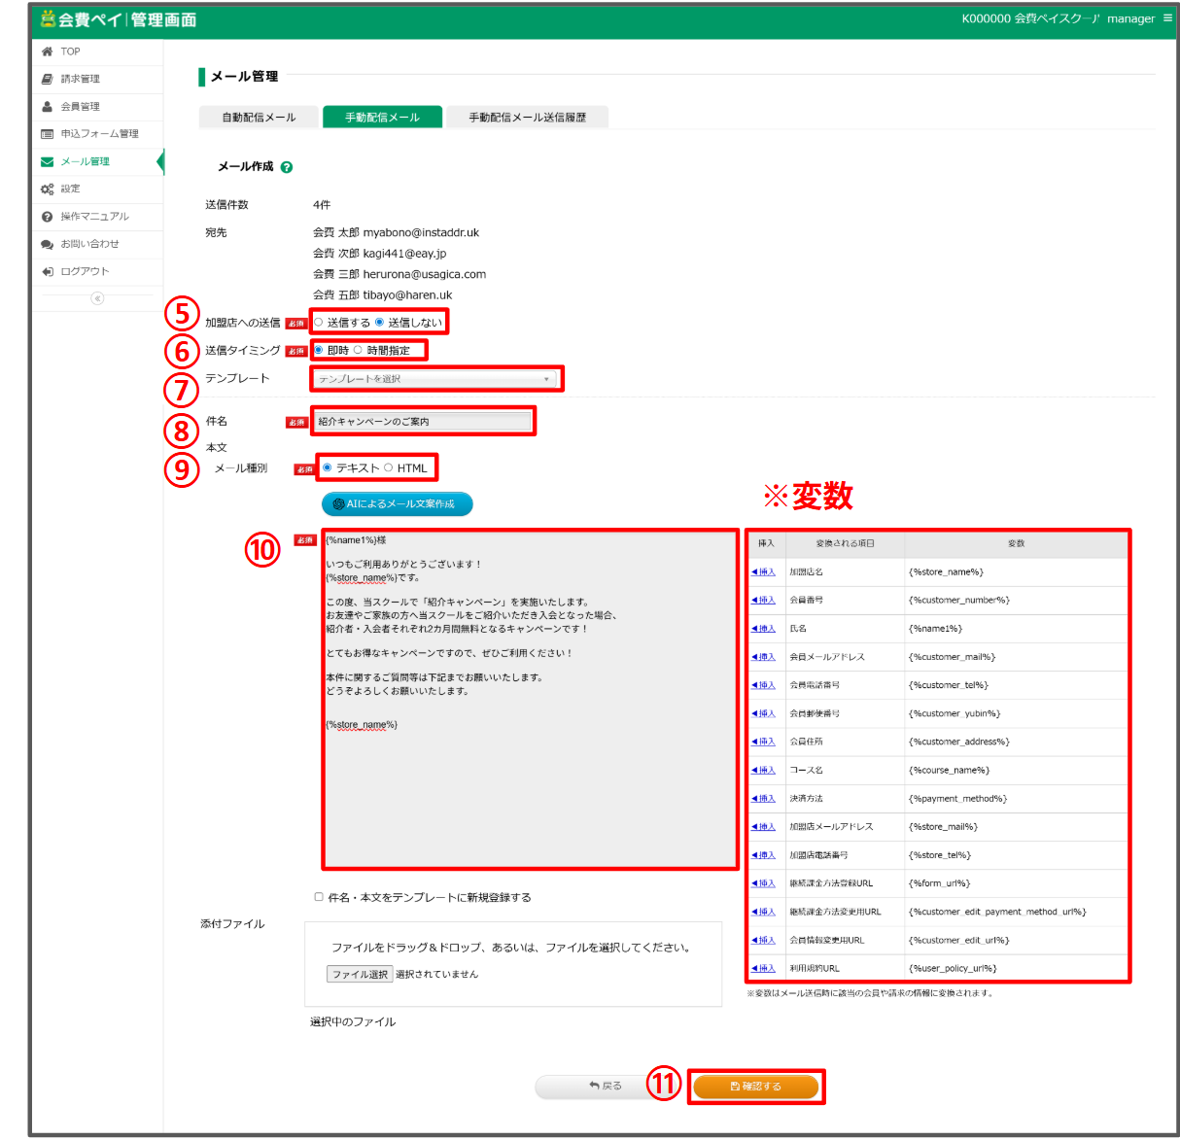Collapse sidebar with double-chevron button
The image size is (1180, 1140).
pyautogui.click(x=97, y=298)
